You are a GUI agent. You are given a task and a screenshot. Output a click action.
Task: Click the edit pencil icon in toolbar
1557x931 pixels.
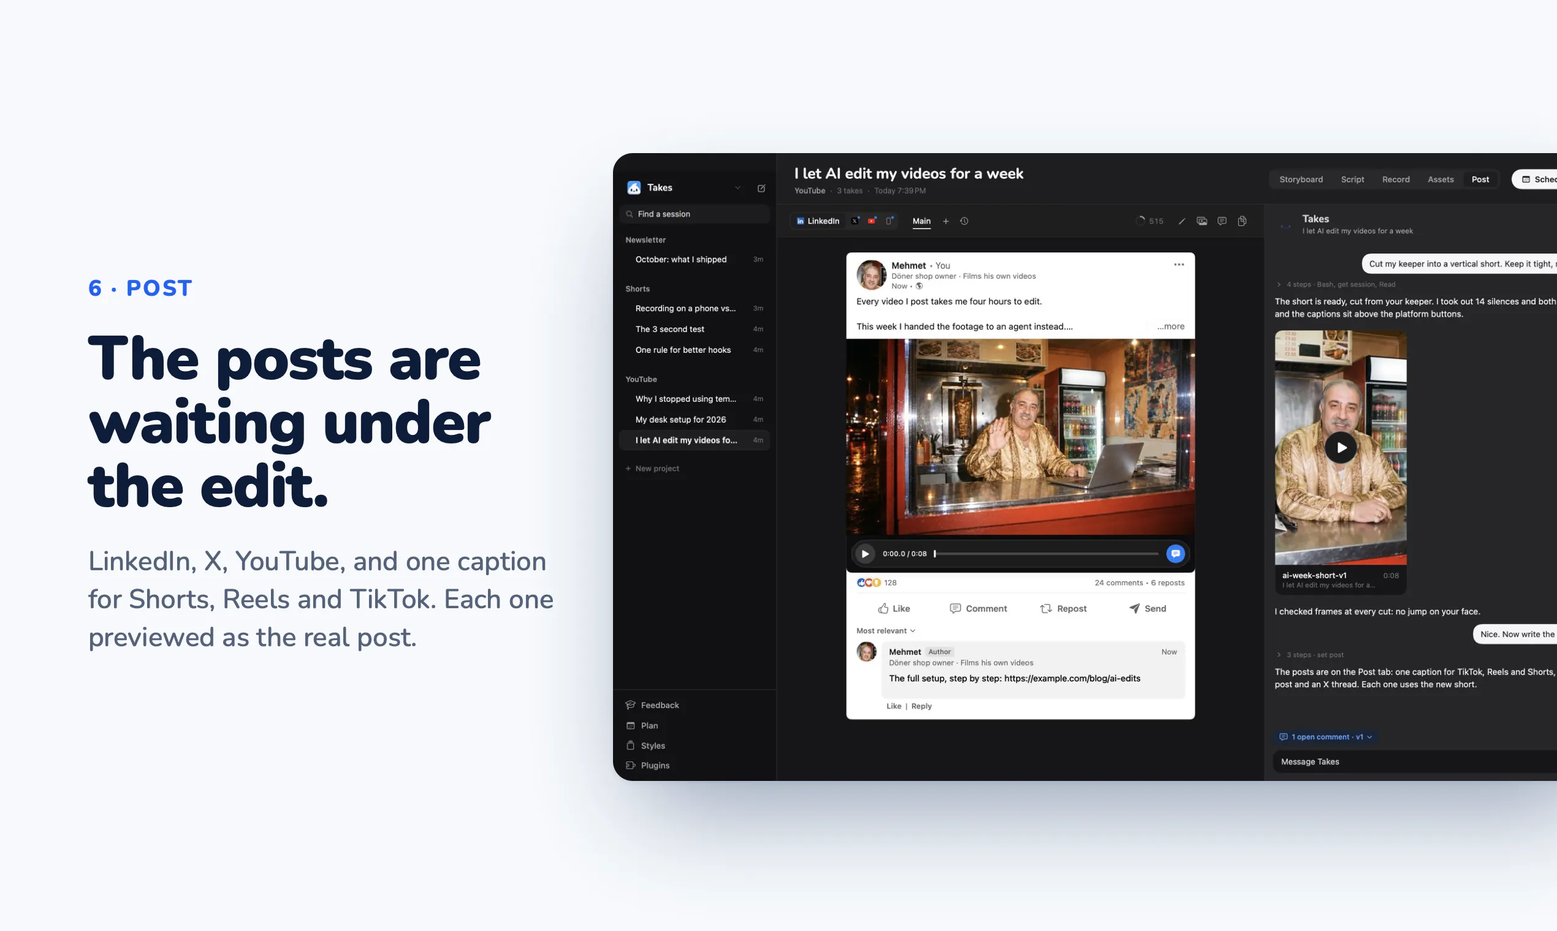[1182, 221]
